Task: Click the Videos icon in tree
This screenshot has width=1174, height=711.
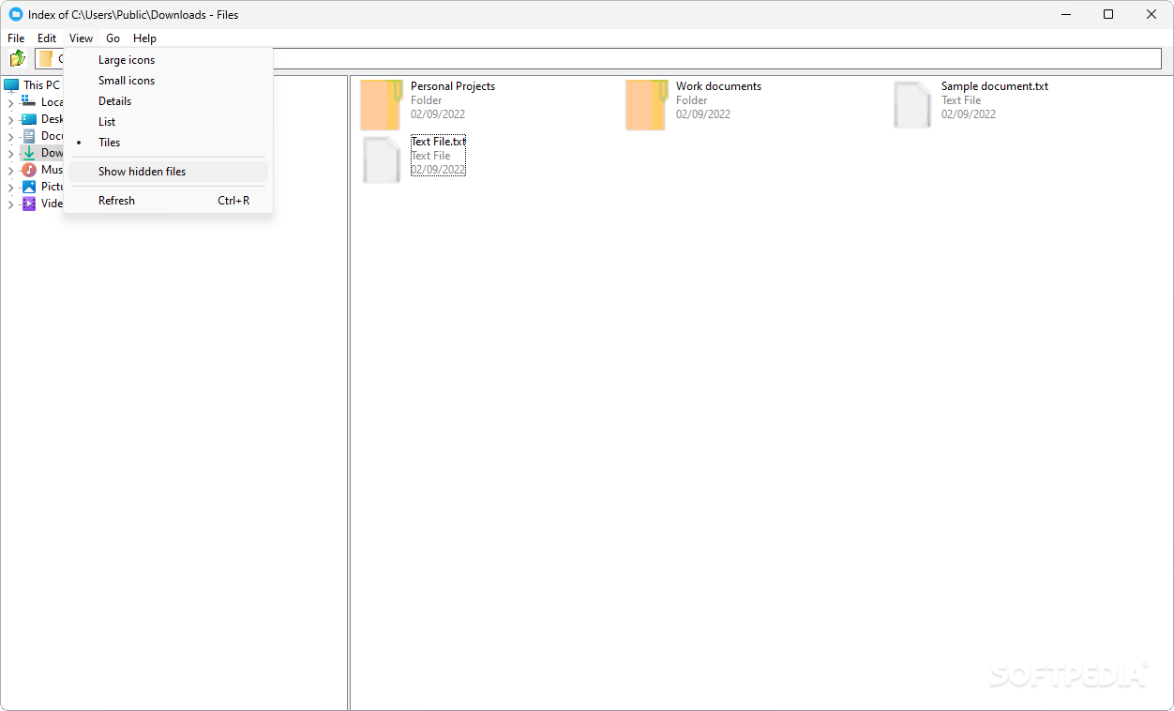Action: point(29,203)
